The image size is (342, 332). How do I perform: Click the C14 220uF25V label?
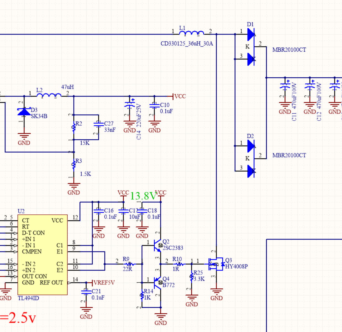point(139,122)
